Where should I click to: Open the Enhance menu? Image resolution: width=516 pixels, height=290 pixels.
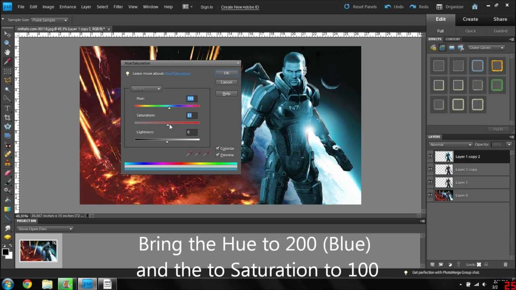click(x=68, y=7)
